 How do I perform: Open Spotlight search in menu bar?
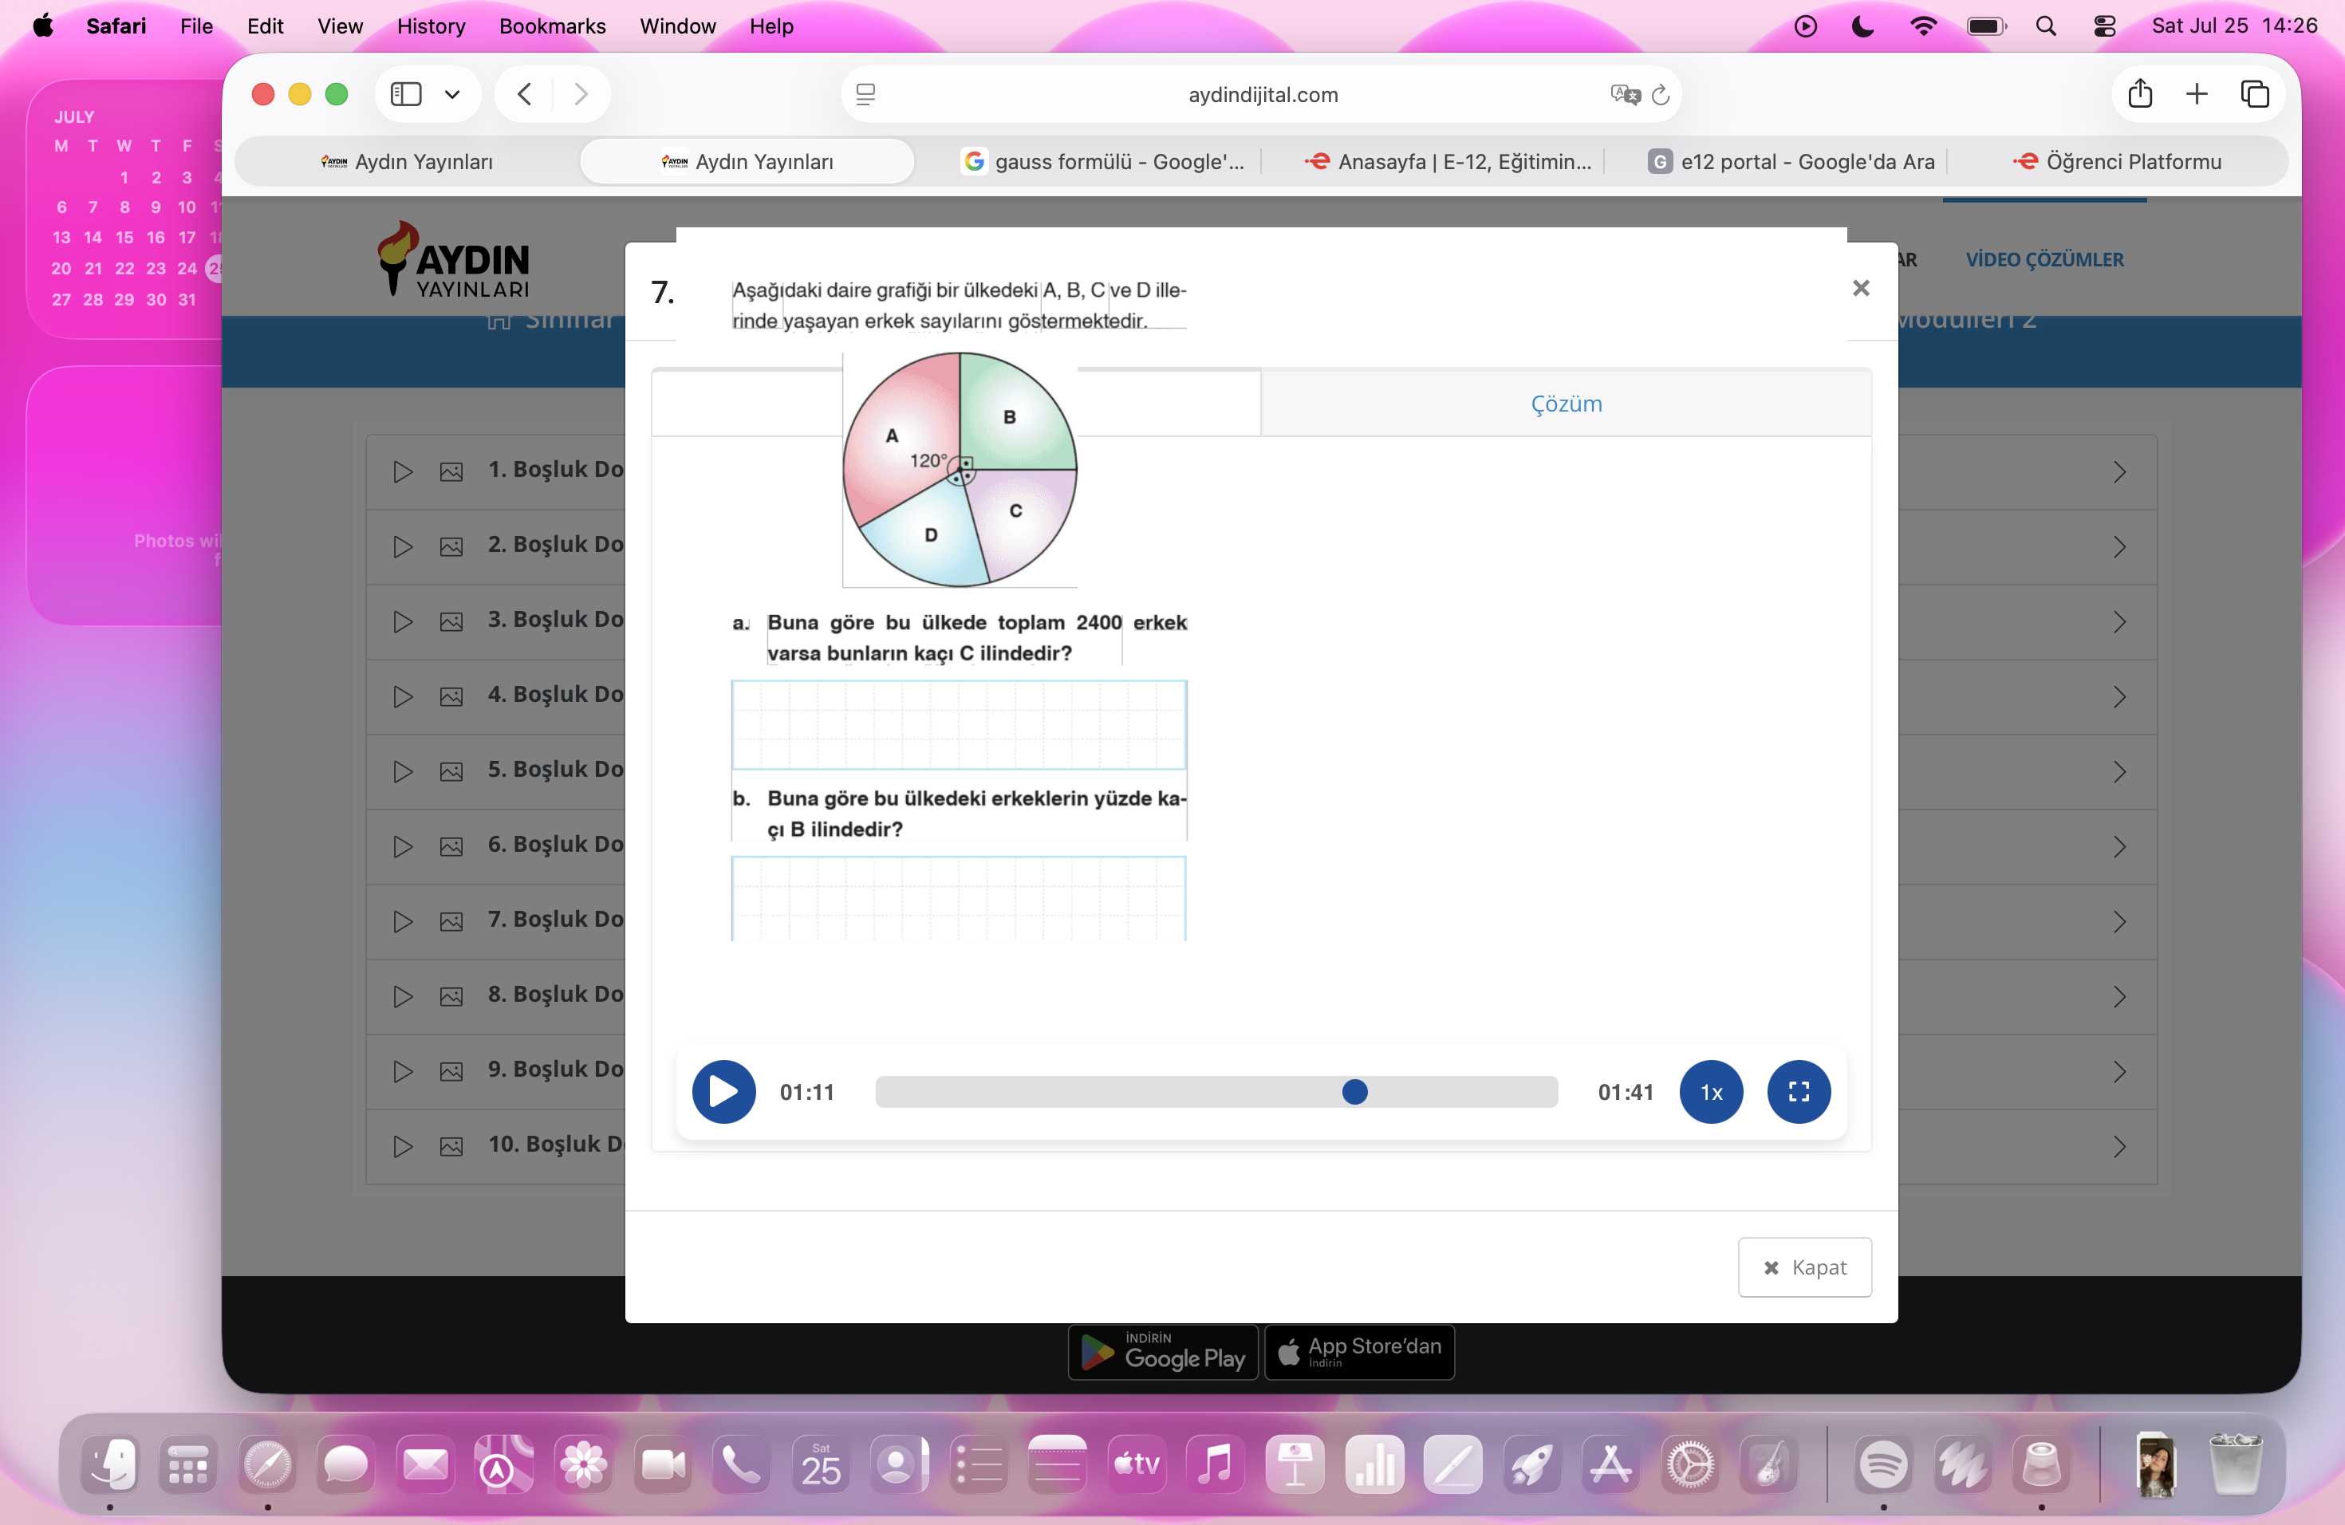click(x=2045, y=26)
